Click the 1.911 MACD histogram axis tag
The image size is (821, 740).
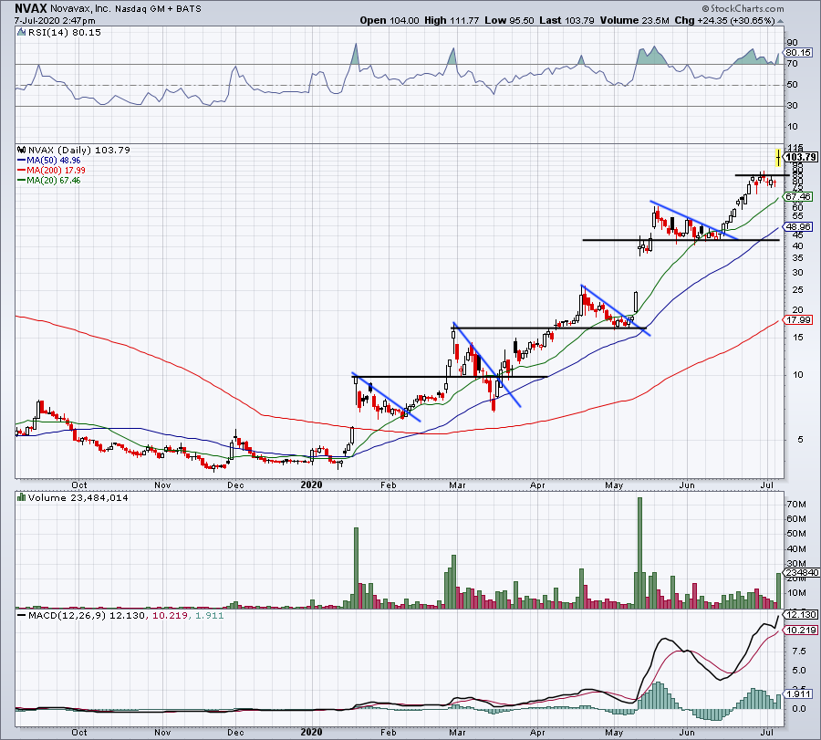click(798, 693)
